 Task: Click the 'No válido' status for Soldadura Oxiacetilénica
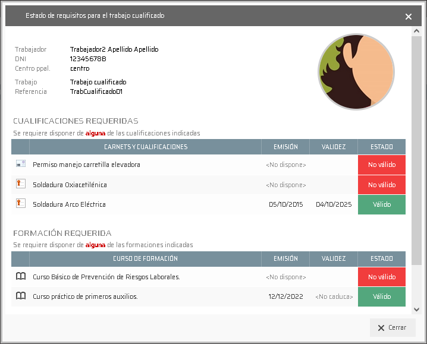click(381, 185)
